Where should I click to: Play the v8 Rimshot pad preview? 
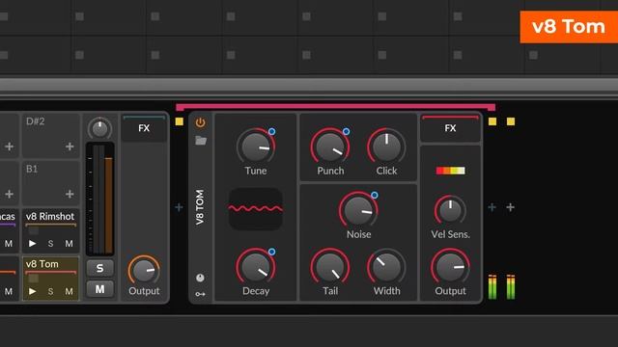pos(32,244)
